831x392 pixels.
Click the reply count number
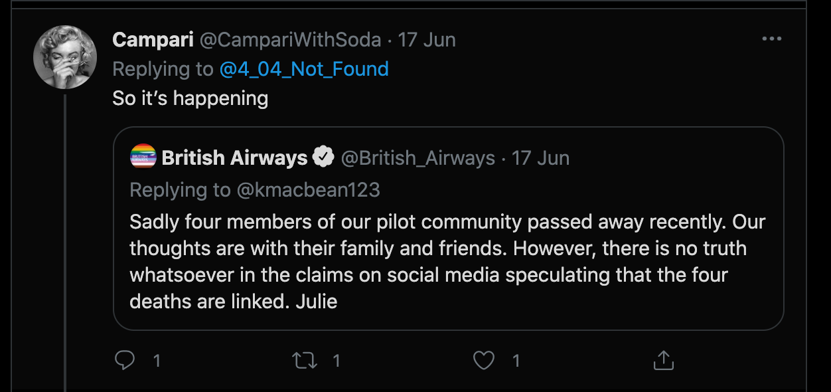coord(157,361)
